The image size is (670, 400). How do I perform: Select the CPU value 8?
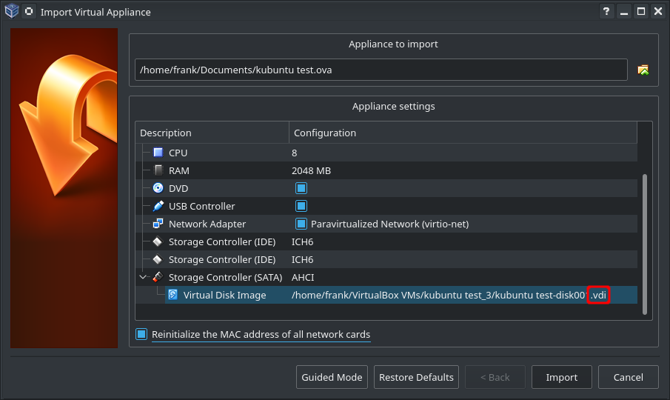pyautogui.click(x=295, y=153)
